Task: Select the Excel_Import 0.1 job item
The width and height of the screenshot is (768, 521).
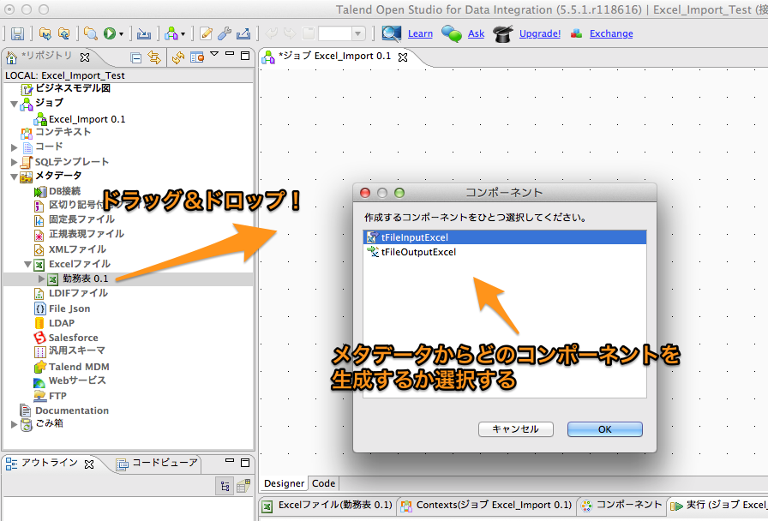Action: point(87,119)
